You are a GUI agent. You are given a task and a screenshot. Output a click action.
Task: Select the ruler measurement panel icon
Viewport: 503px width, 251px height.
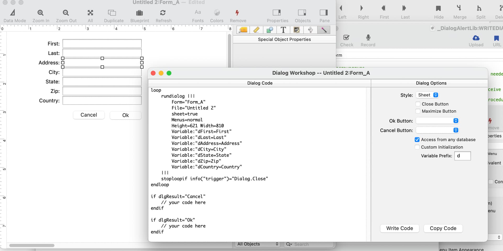[256, 30]
